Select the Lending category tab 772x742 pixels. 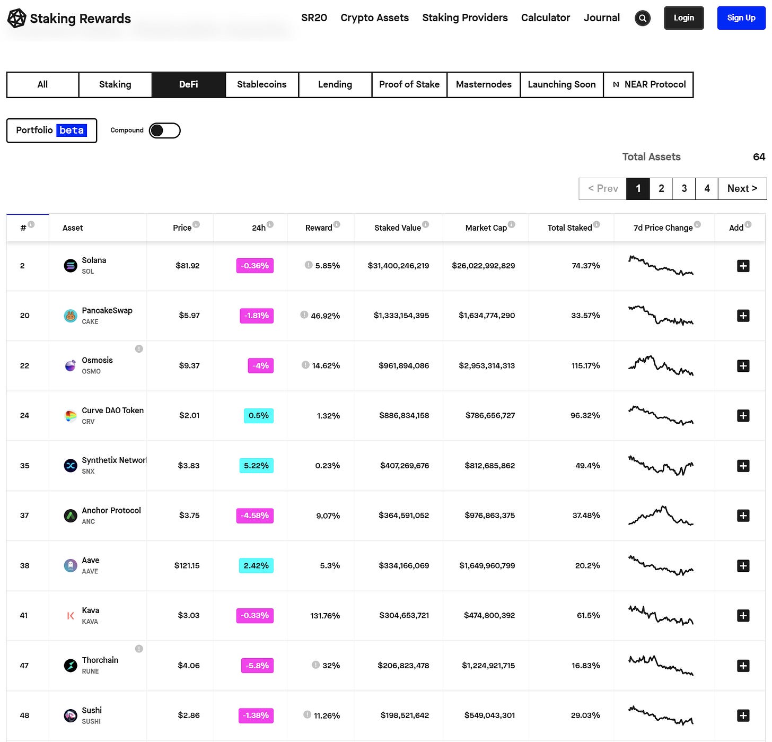click(x=335, y=85)
